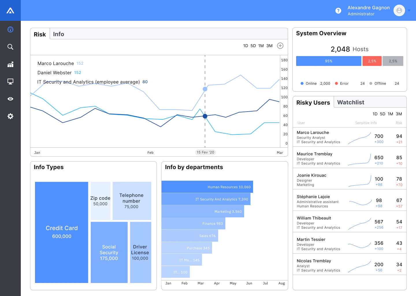Click the search magnifier sidebar icon
Viewport: 416px width, 296px height.
[x=10, y=47]
